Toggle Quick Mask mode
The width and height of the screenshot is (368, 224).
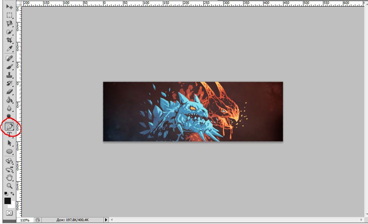9,213
